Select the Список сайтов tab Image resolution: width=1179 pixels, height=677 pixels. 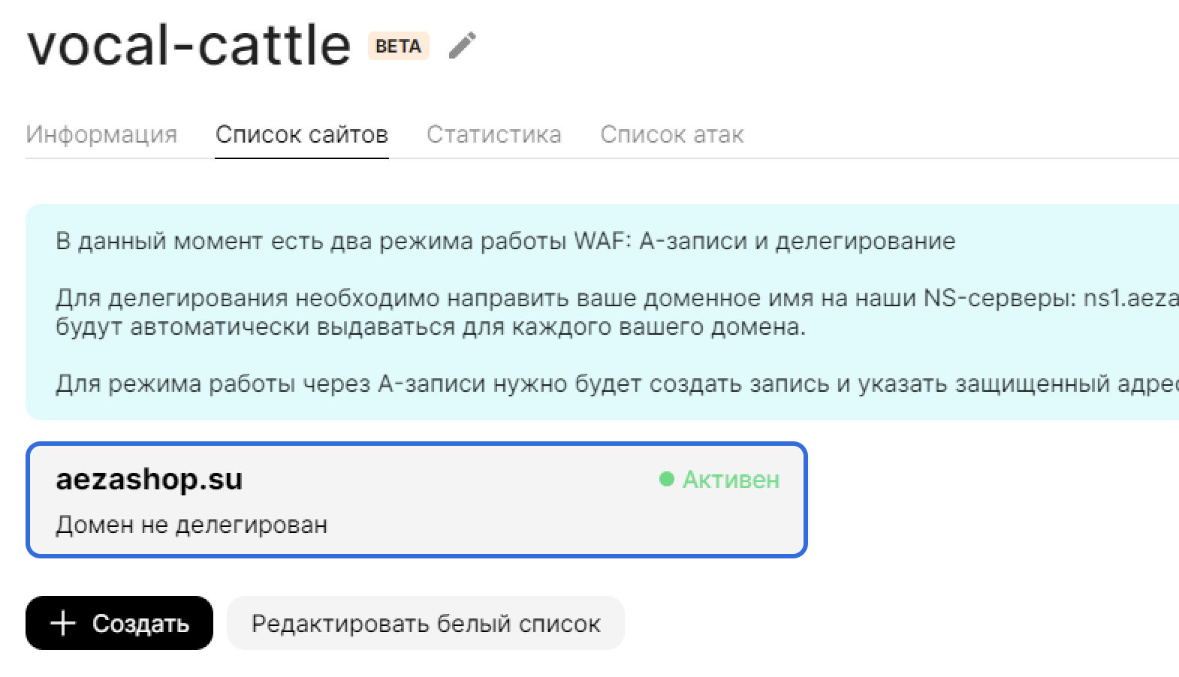point(301,134)
